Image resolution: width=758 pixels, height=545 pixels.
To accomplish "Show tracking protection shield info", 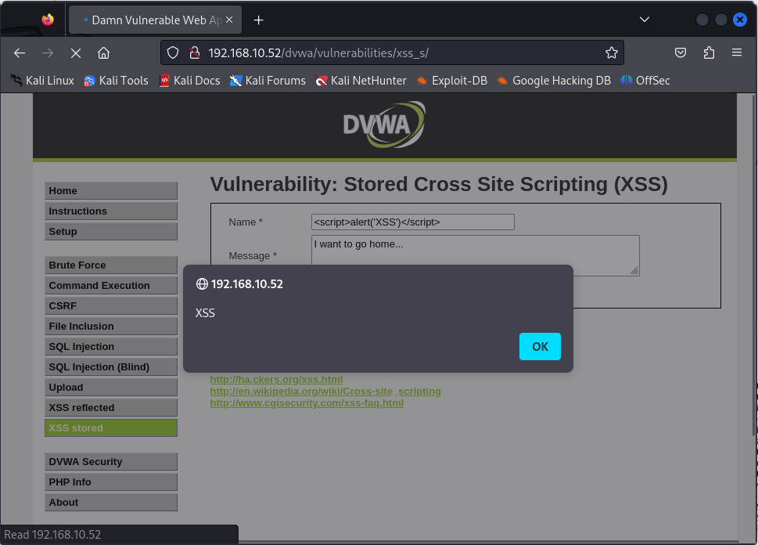I will click(x=173, y=52).
